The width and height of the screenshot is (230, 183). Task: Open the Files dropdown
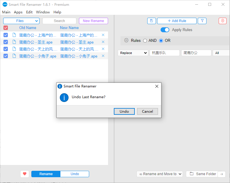click(21, 21)
